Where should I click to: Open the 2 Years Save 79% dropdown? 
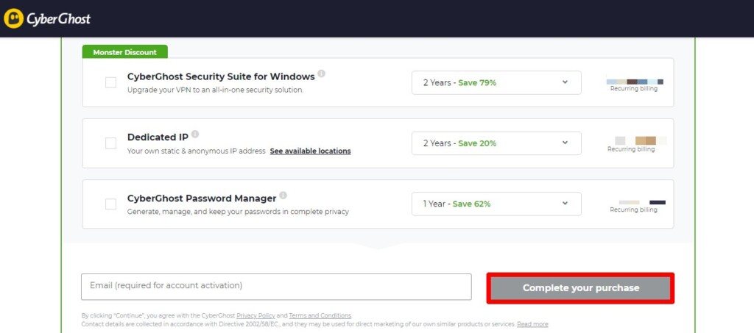pyautogui.click(x=496, y=82)
